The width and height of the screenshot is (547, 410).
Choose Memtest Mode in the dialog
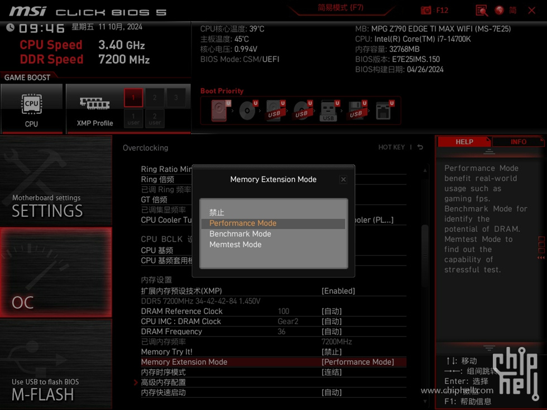tap(273, 245)
